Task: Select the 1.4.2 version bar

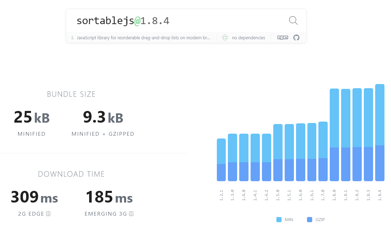Action: [266, 157]
